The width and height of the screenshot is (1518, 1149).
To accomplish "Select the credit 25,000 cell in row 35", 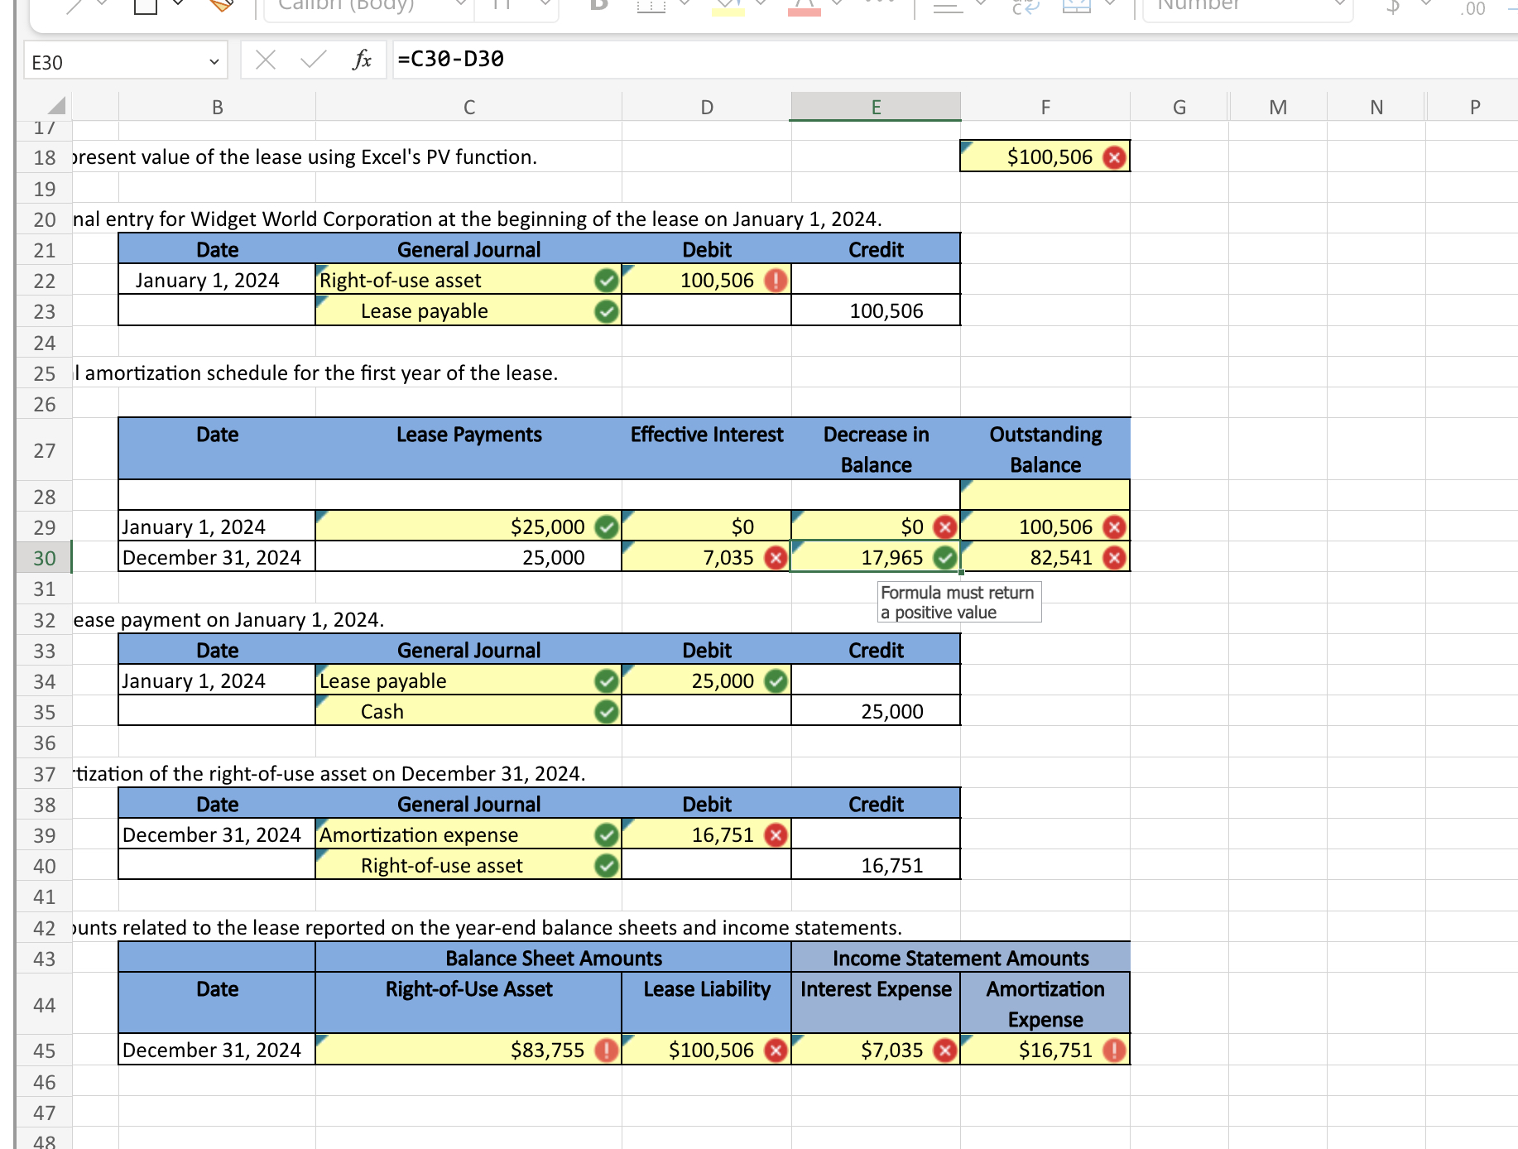I will pos(876,712).
